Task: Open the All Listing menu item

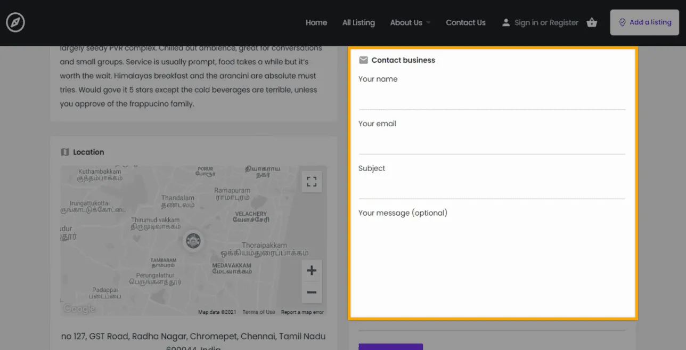Action: (358, 22)
